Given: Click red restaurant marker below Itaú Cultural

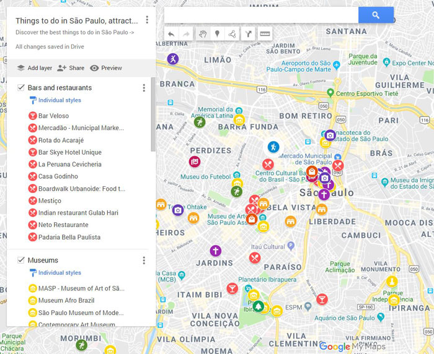Looking at the screenshot, I should click(255, 258).
